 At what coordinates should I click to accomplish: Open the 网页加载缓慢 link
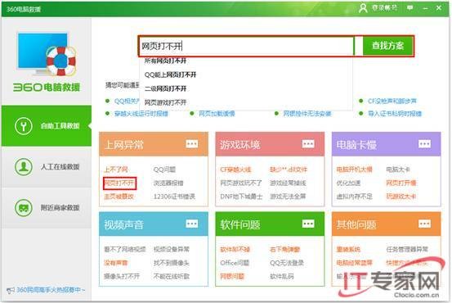point(217,114)
